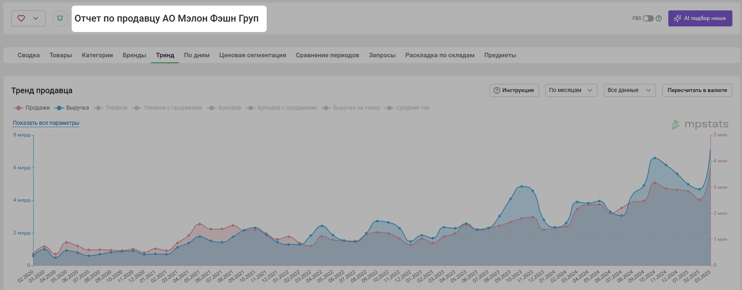Open Ценовая сегментация tab
Viewport: 742px width, 290px height.
click(253, 55)
